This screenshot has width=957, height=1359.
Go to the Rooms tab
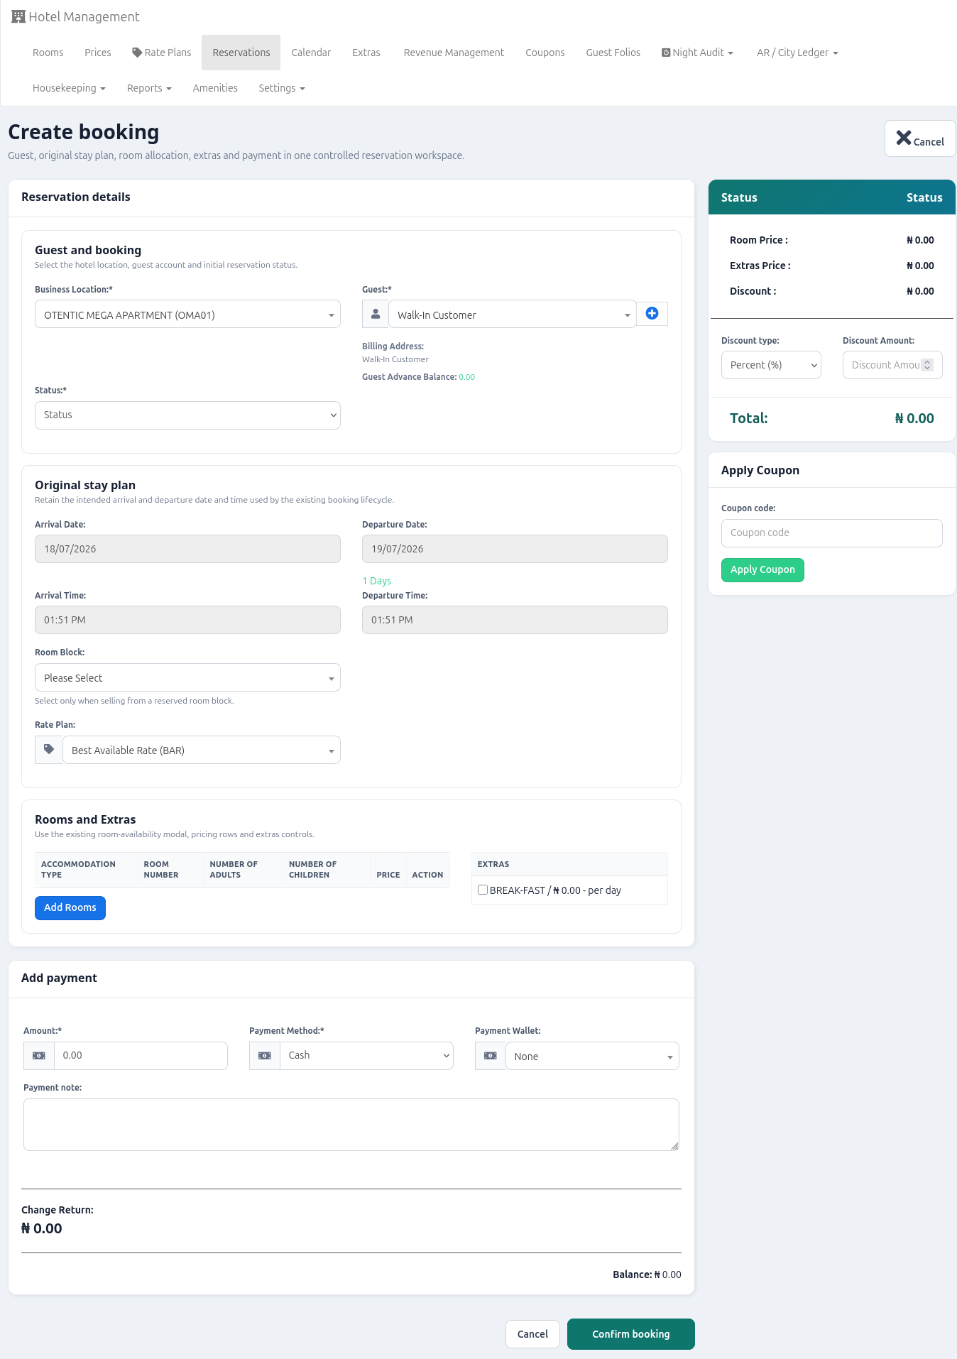pyautogui.click(x=48, y=53)
